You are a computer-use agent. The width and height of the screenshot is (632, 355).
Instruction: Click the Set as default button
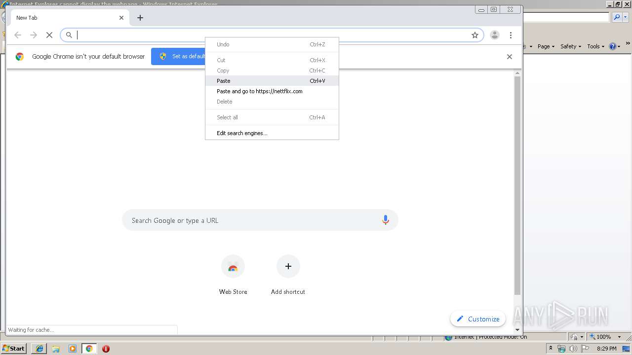point(179,56)
